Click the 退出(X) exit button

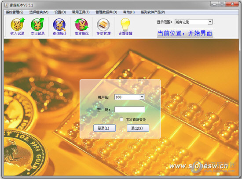tap(138, 128)
